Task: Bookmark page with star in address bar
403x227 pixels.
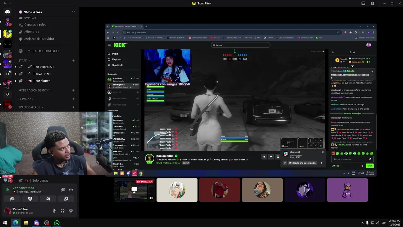Action: (338, 32)
